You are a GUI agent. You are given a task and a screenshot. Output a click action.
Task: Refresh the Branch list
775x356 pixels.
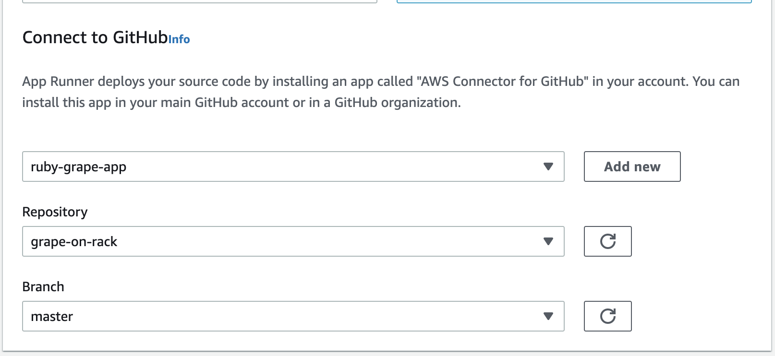coord(608,316)
